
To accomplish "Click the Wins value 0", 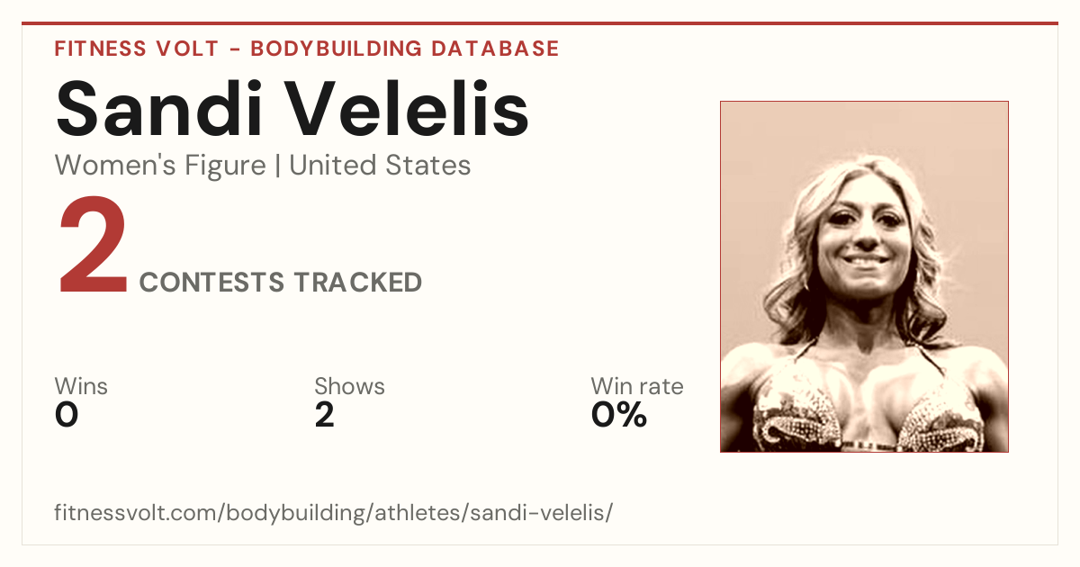I will [67, 415].
